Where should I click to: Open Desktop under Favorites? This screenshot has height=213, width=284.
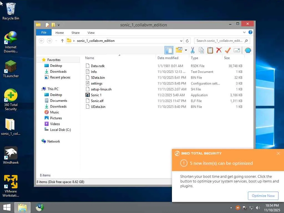[56, 65]
